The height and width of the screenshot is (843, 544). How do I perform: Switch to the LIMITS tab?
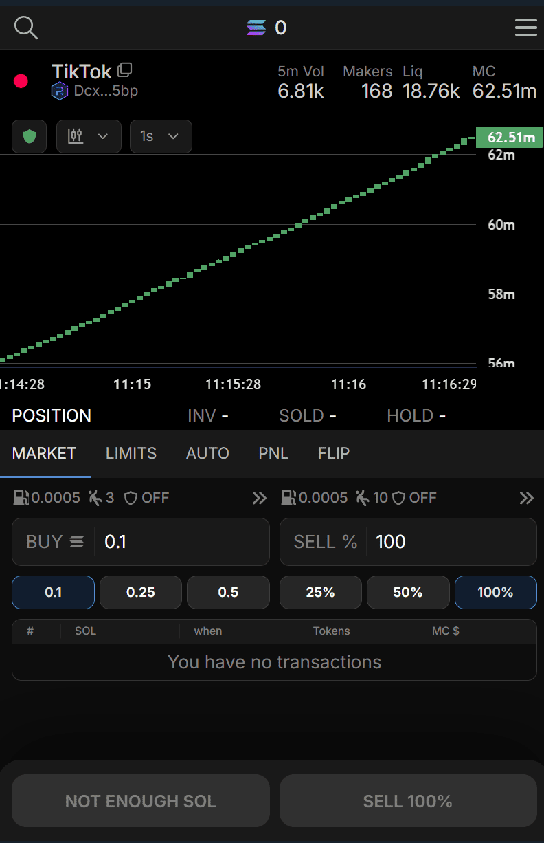(x=131, y=453)
